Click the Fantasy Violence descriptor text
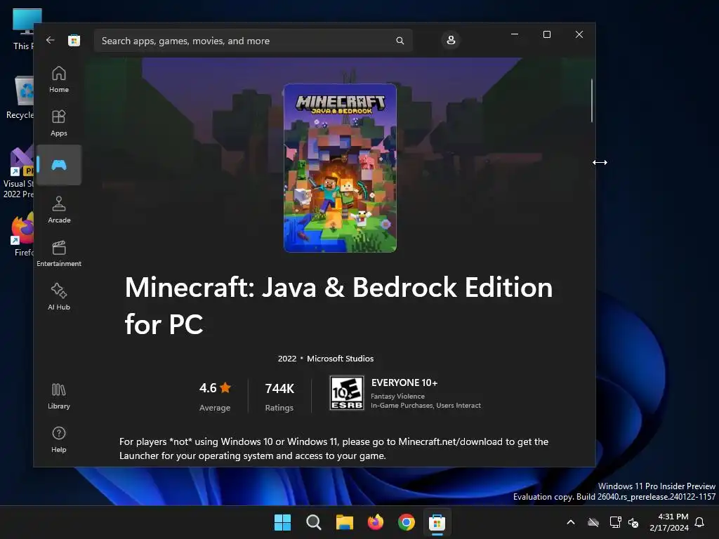 click(397, 396)
